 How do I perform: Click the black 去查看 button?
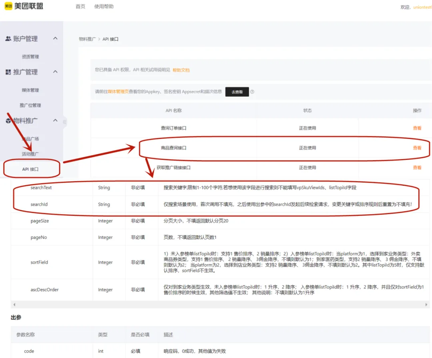[x=237, y=92]
